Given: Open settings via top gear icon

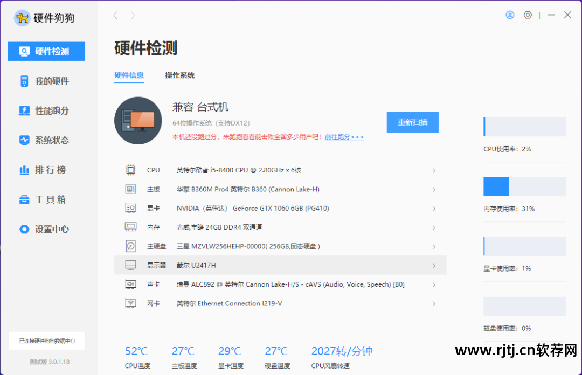Looking at the screenshot, I should tap(528, 15).
